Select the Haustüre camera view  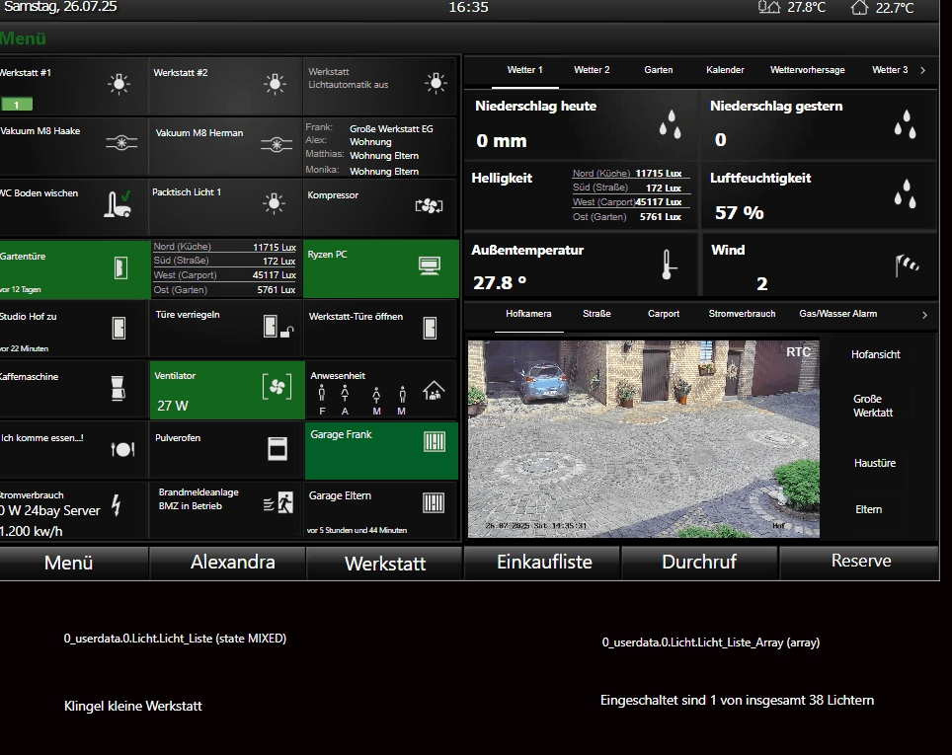coord(875,463)
